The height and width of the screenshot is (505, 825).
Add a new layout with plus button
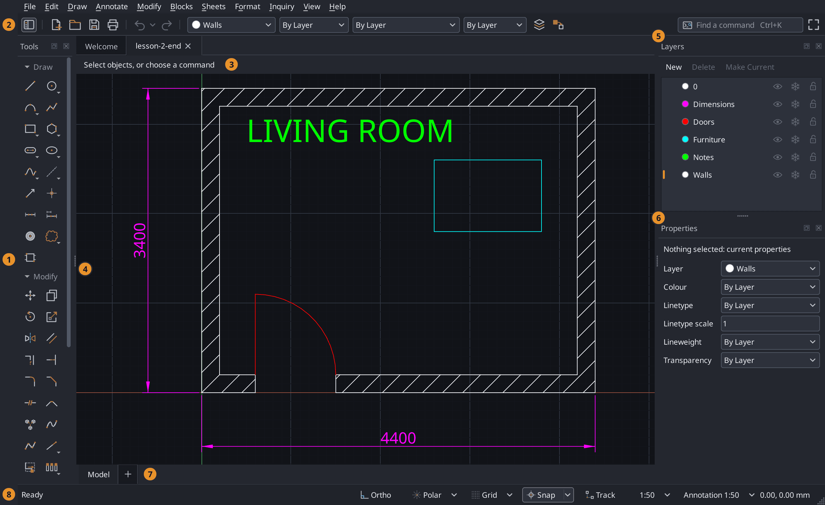pos(128,474)
